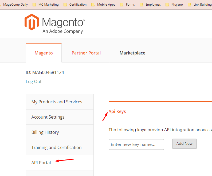The width and height of the screenshot is (212, 176).
Task: Click the Api Keys heading
Action: pyautogui.click(x=117, y=111)
